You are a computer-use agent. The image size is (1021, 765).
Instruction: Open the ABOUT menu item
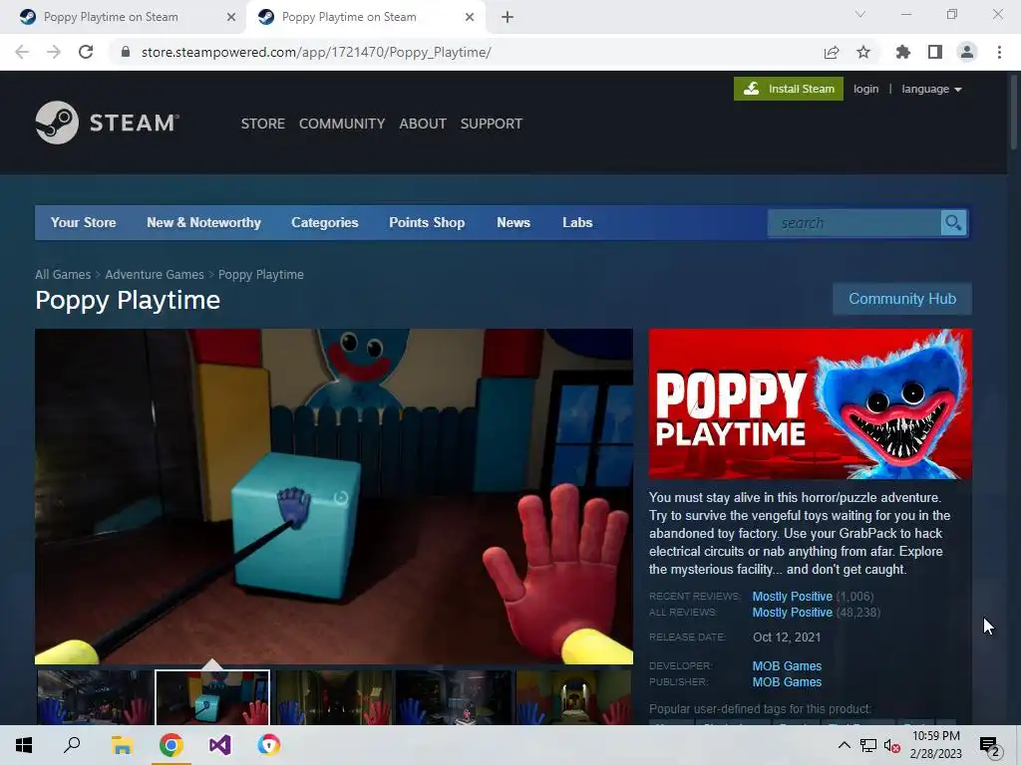click(423, 124)
